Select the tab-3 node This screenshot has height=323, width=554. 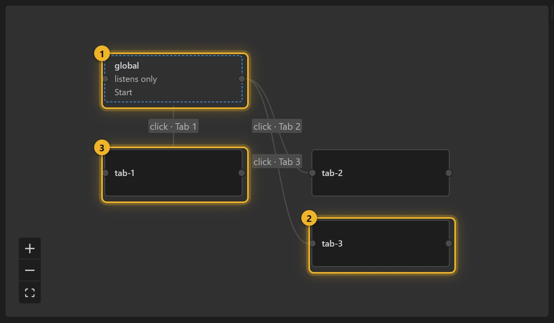(381, 243)
